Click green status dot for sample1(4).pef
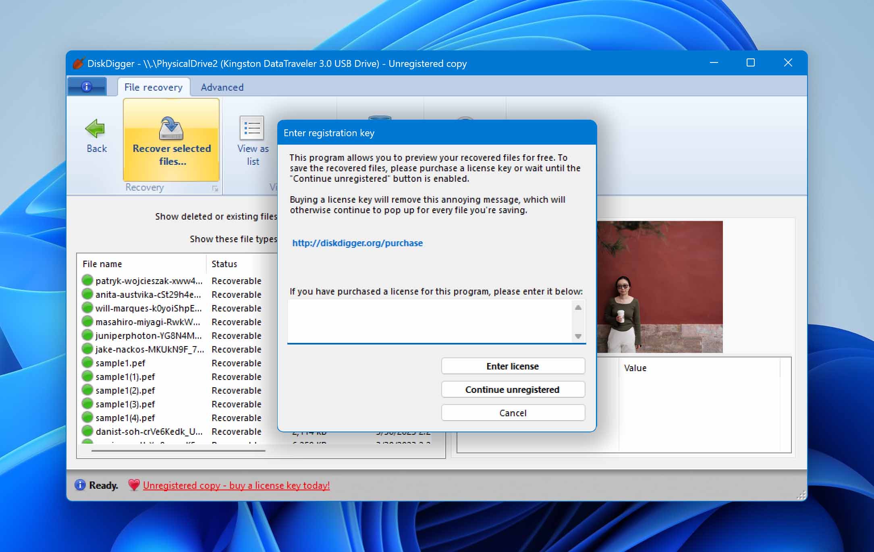This screenshot has height=552, width=874. 87,417
